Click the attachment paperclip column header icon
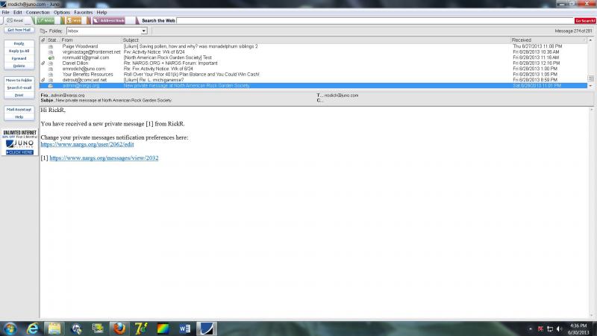 [x=43, y=40]
